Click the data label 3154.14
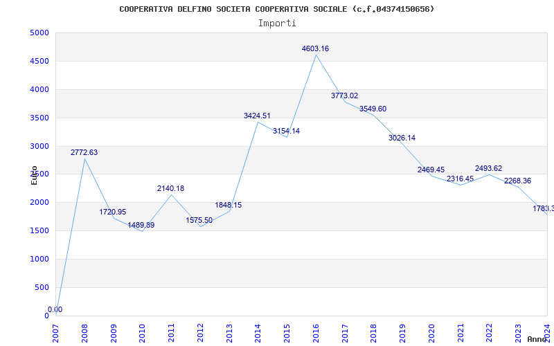The image size is (554, 346). [286, 131]
